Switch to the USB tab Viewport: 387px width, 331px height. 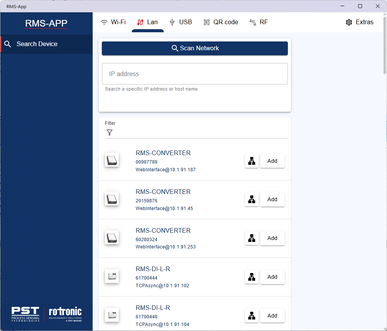coord(181,22)
